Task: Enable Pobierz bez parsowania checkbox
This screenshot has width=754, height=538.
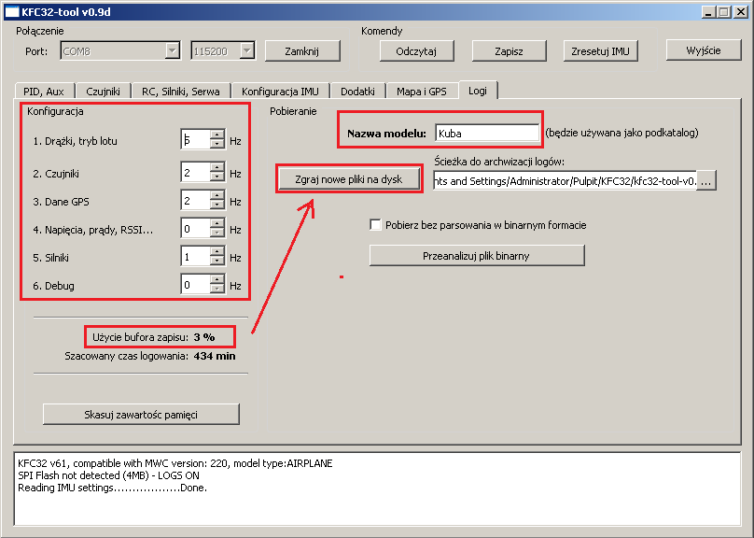Action: point(376,225)
